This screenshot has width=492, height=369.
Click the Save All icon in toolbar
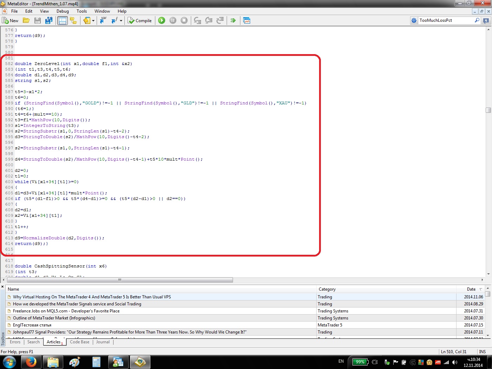point(49,20)
